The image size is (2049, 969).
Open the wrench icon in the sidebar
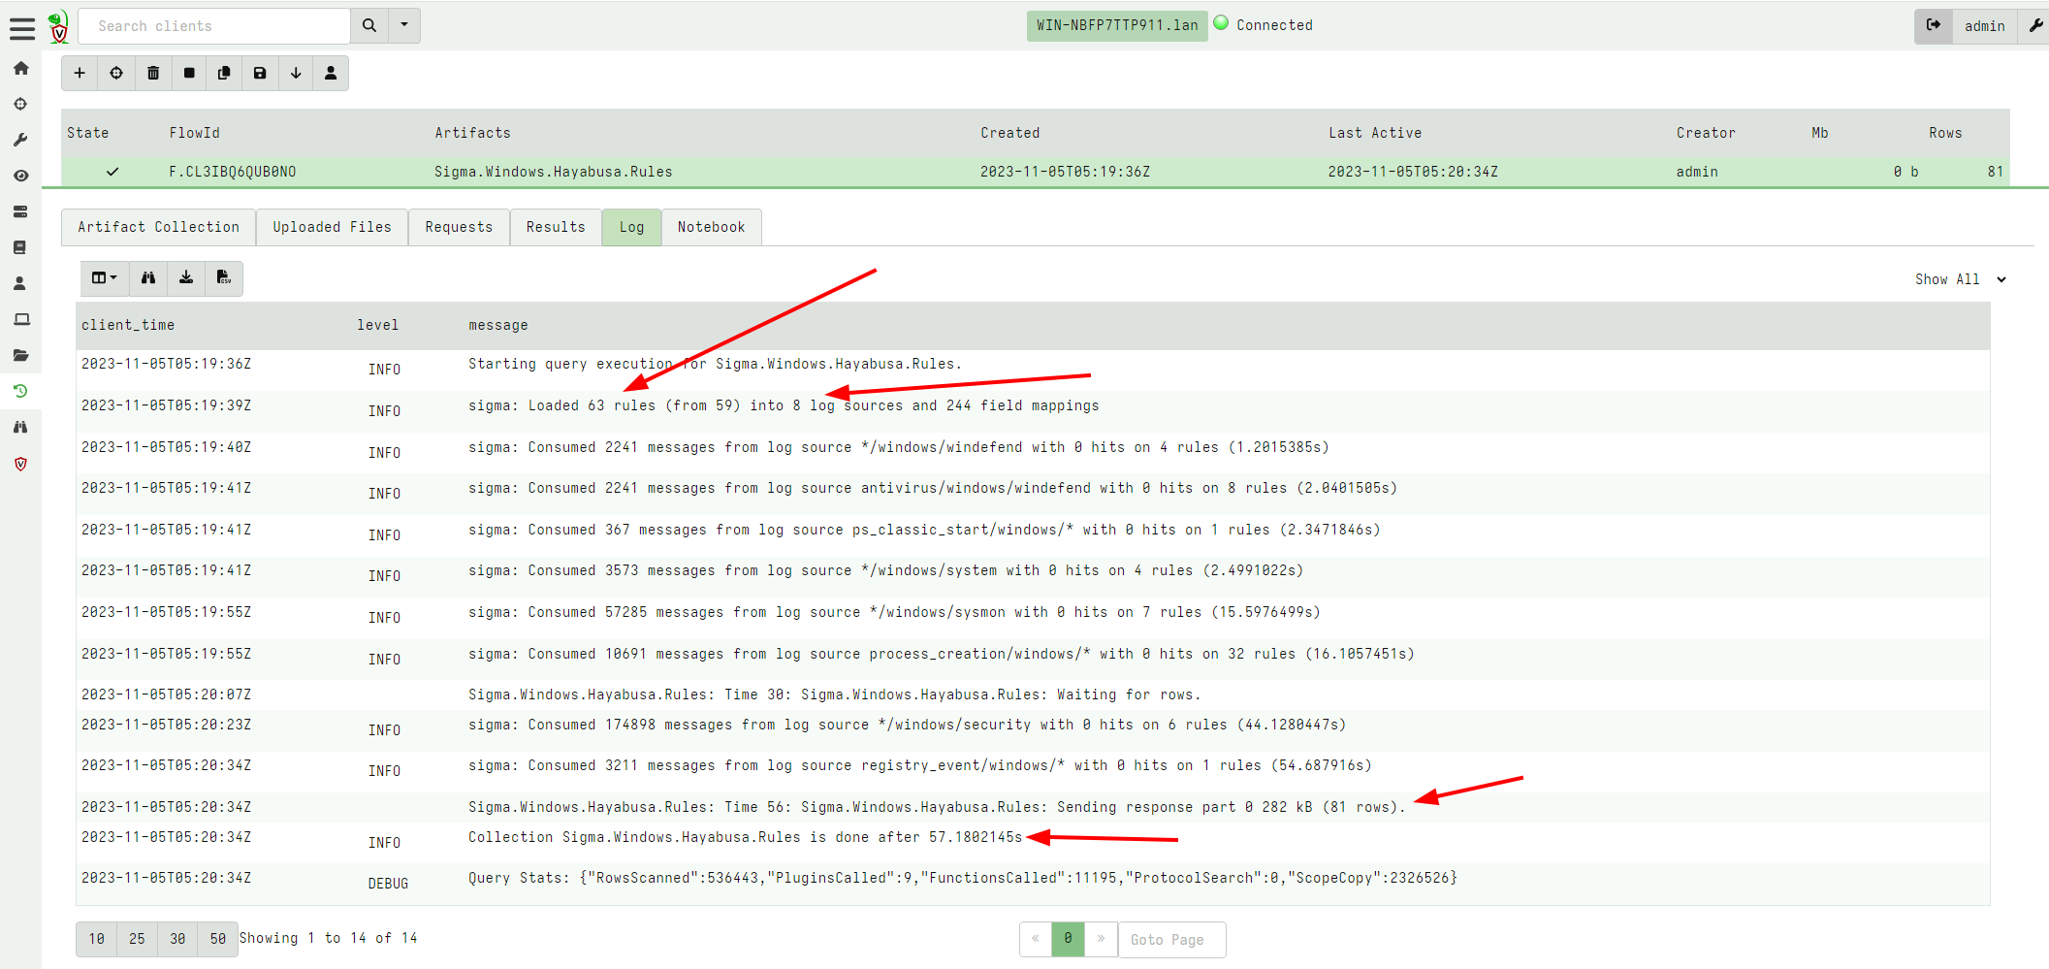(x=20, y=139)
